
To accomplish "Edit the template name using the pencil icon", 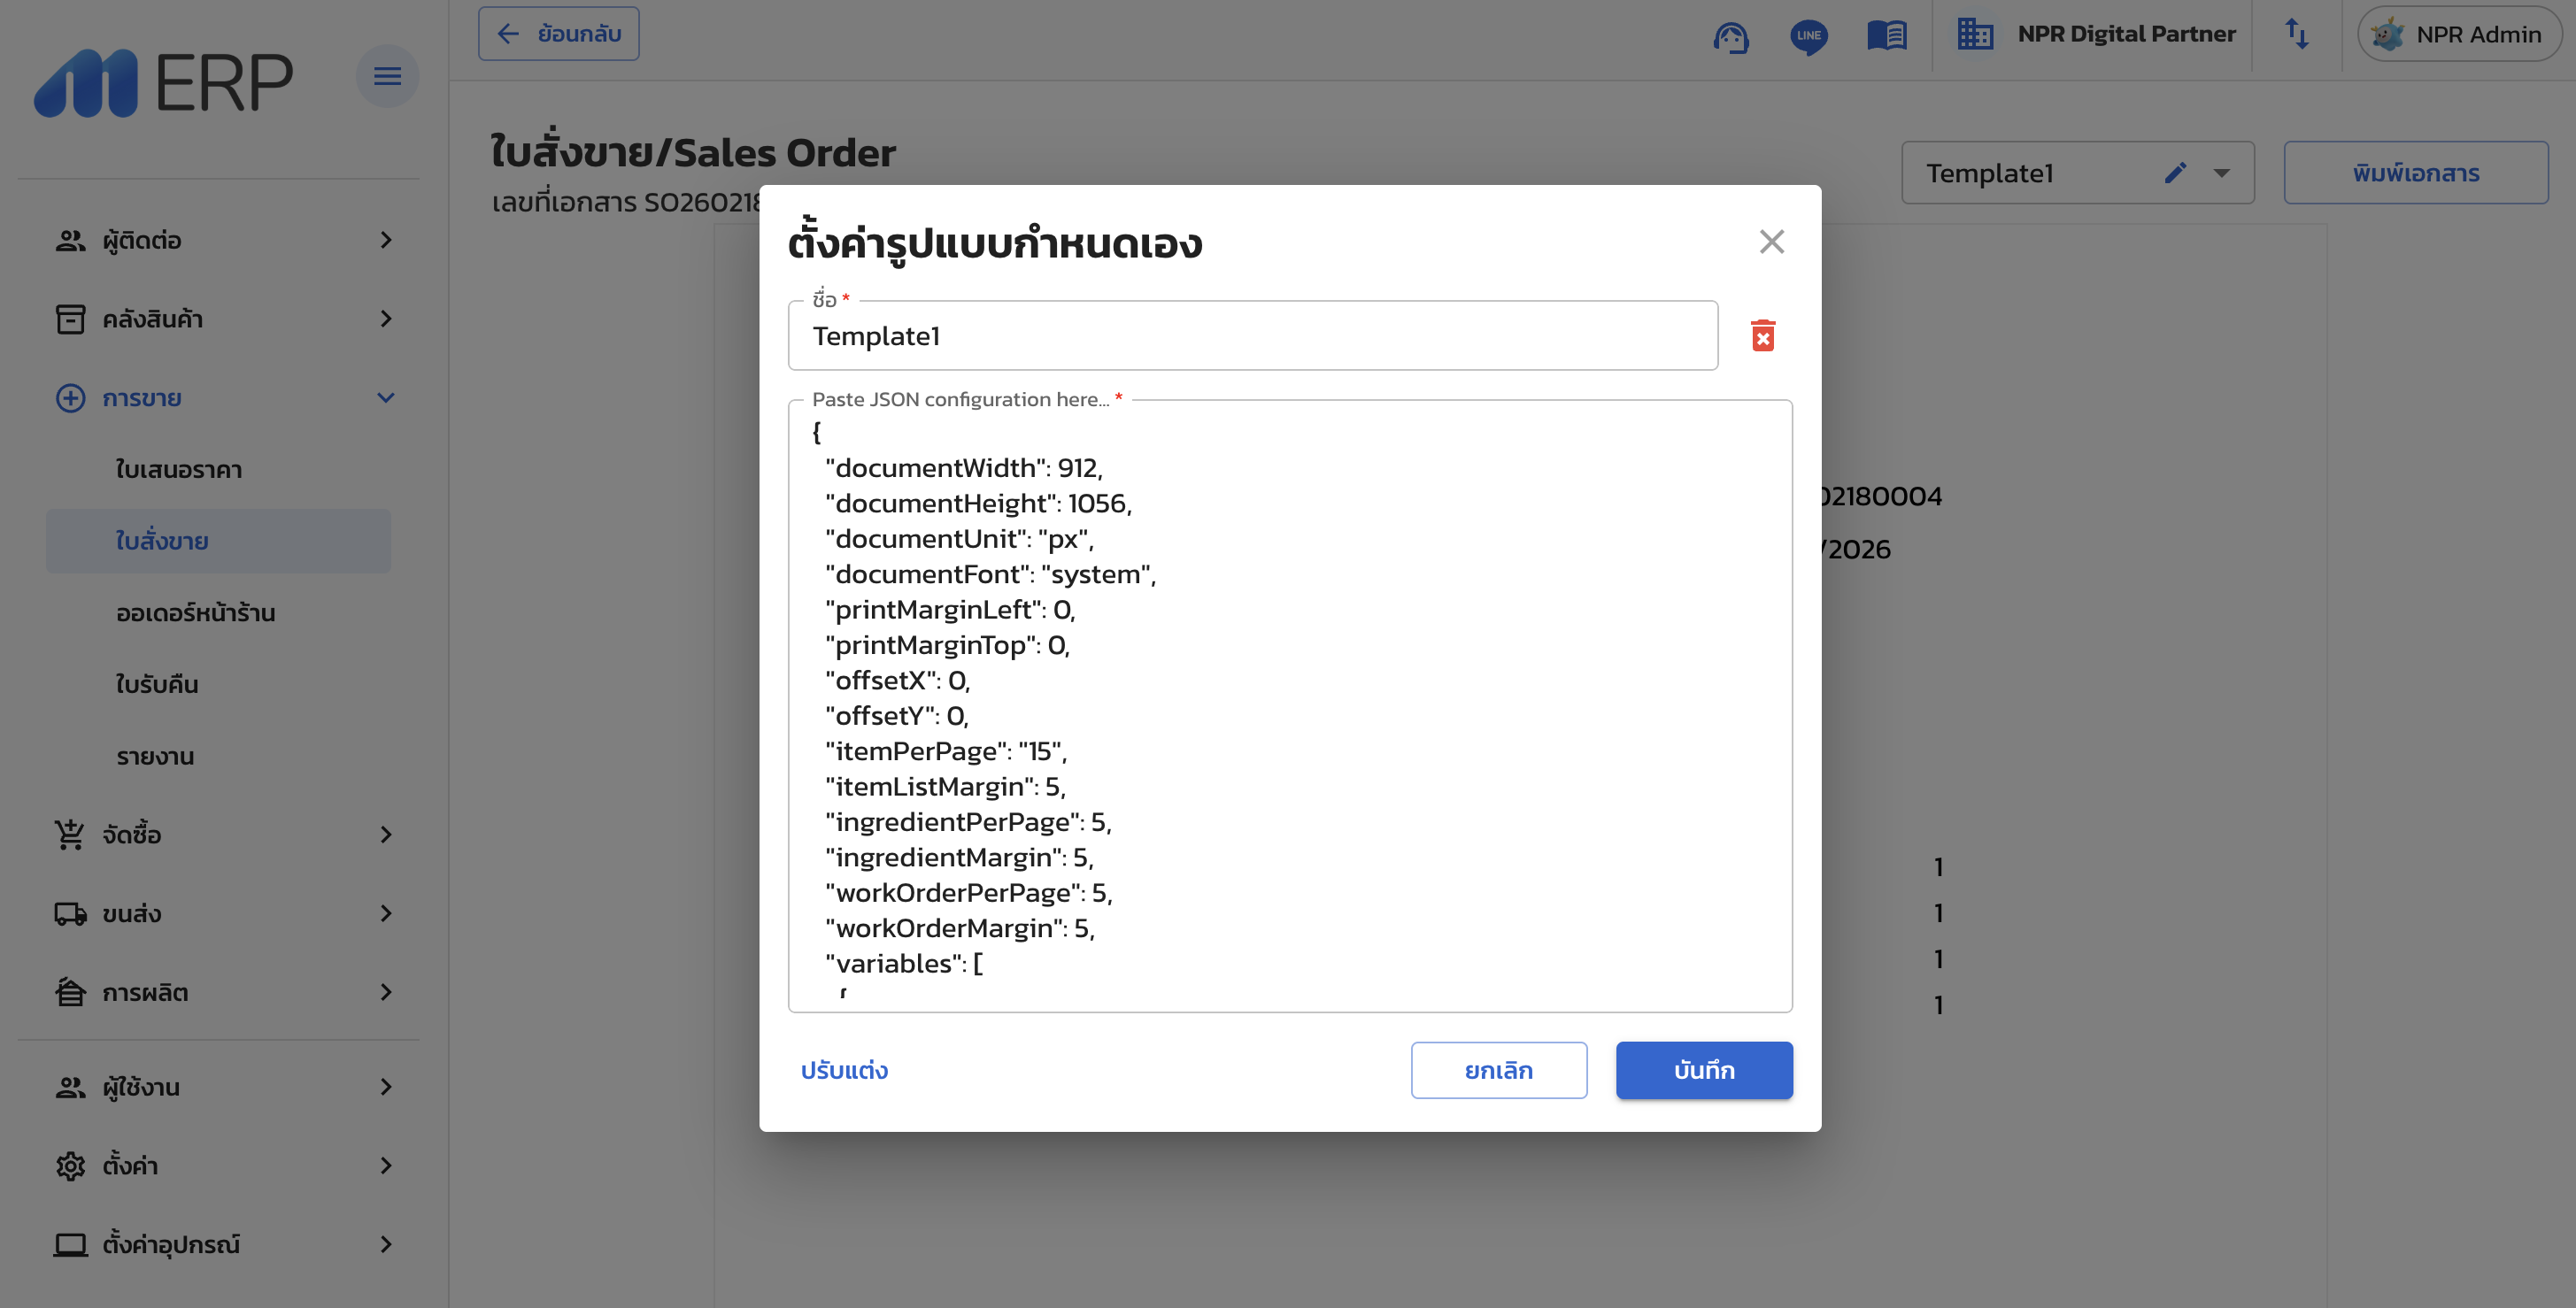I will (x=2177, y=172).
